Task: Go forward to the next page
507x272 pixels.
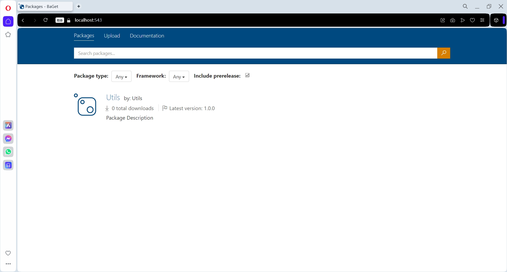Action: point(35,20)
